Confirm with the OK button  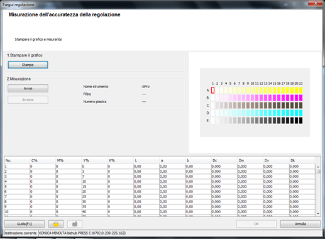coord(256,224)
